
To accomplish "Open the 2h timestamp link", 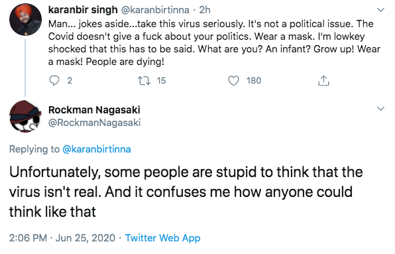I will pos(205,10).
